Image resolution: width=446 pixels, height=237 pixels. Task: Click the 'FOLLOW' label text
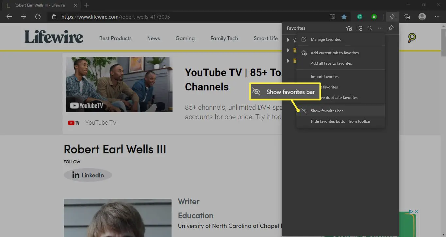72,162
